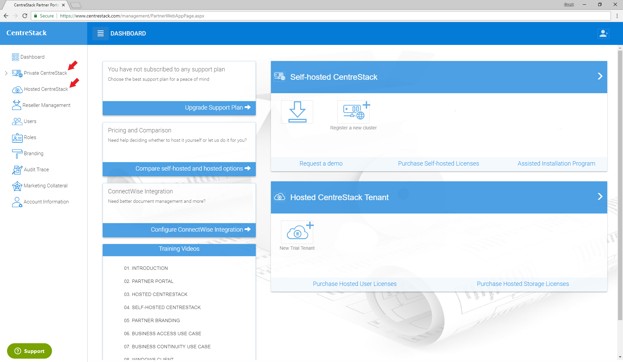The width and height of the screenshot is (623, 362).
Task: Reload the page with the refresh icon
Action: [24, 16]
